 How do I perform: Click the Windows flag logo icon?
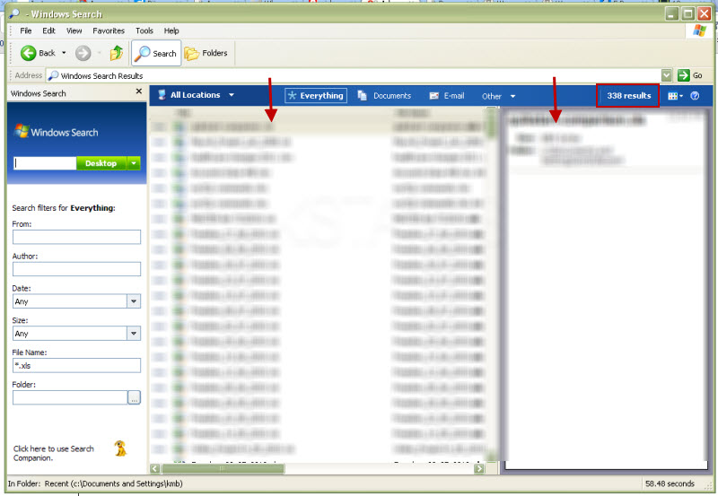click(x=699, y=31)
